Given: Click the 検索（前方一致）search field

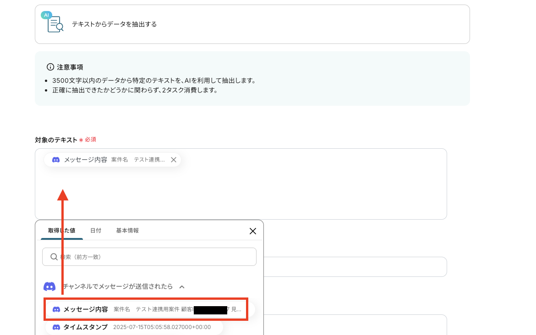Looking at the screenshot, I should (156, 257).
